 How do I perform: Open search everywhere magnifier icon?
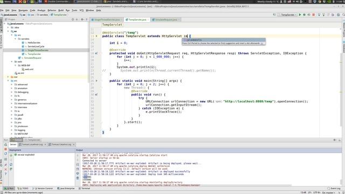(343, 15)
